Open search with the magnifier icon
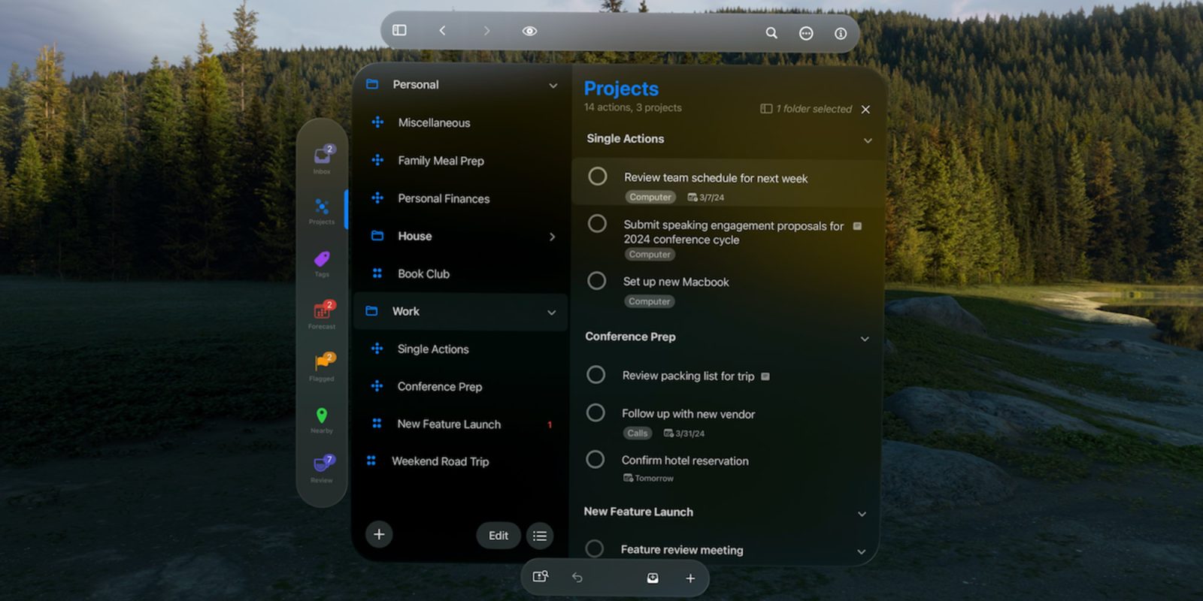The width and height of the screenshot is (1203, 601). (771, 33)
